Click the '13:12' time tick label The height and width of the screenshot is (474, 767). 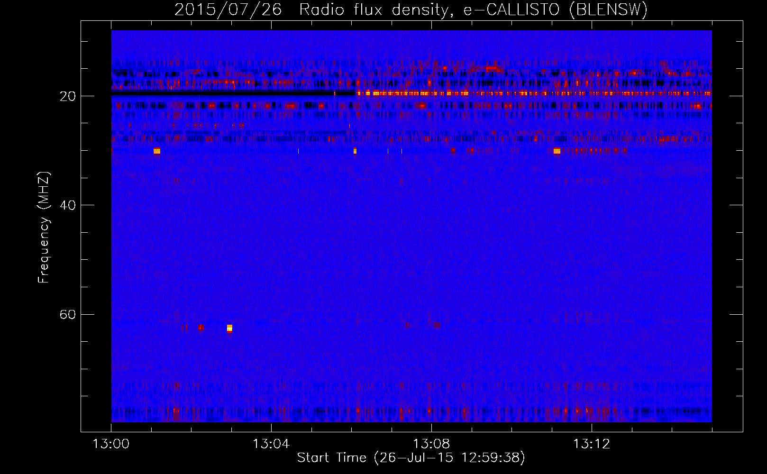pos(592,444)
